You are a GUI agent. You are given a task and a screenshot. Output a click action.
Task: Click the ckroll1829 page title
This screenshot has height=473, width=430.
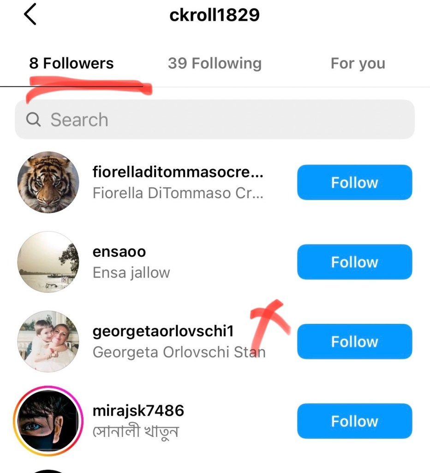215,15
